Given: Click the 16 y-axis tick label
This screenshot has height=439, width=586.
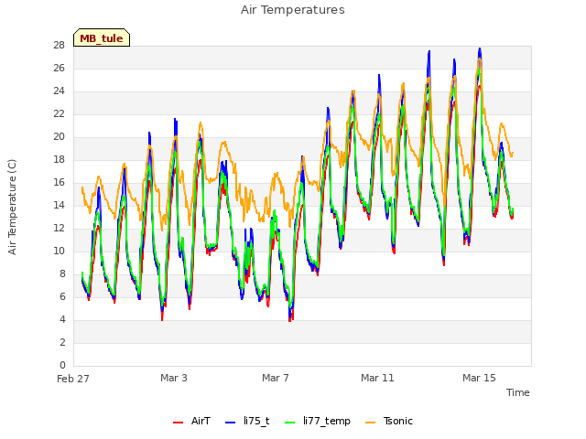Looking at the screenshot, I should click(59, 182).
